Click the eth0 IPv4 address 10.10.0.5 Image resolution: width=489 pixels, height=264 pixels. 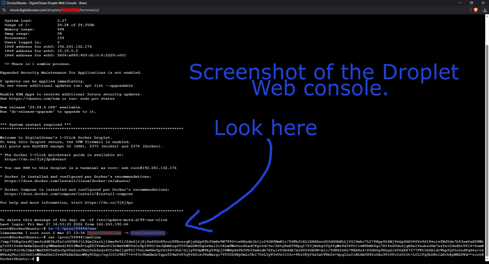point(68,51)
